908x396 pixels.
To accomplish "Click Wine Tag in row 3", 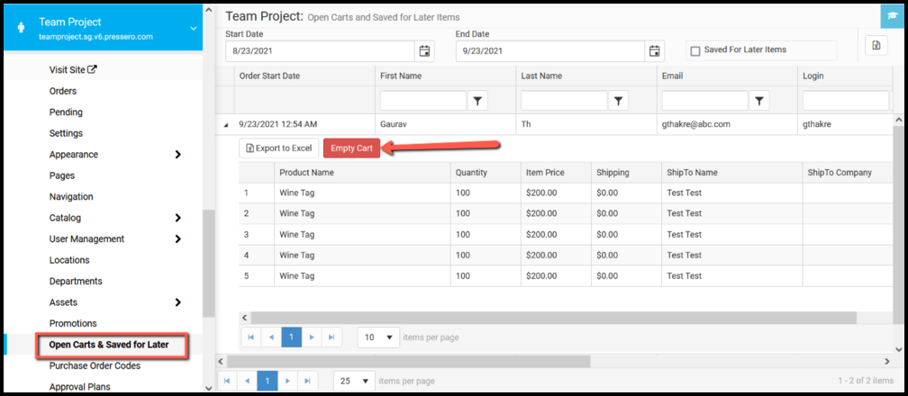I will click(297, 235).
